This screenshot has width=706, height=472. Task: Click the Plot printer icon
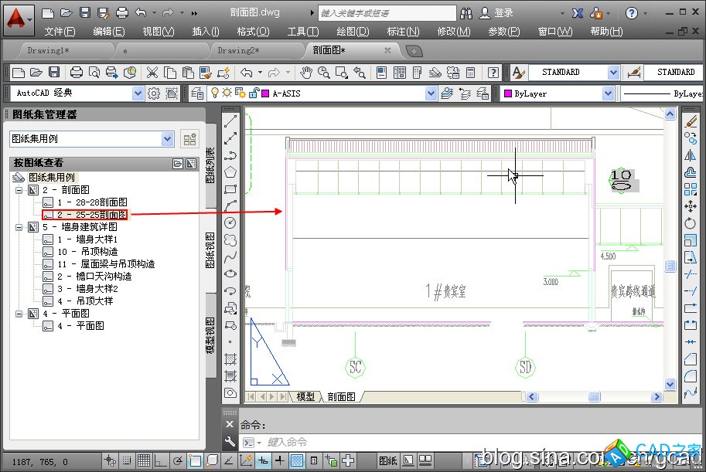[77, 73]
